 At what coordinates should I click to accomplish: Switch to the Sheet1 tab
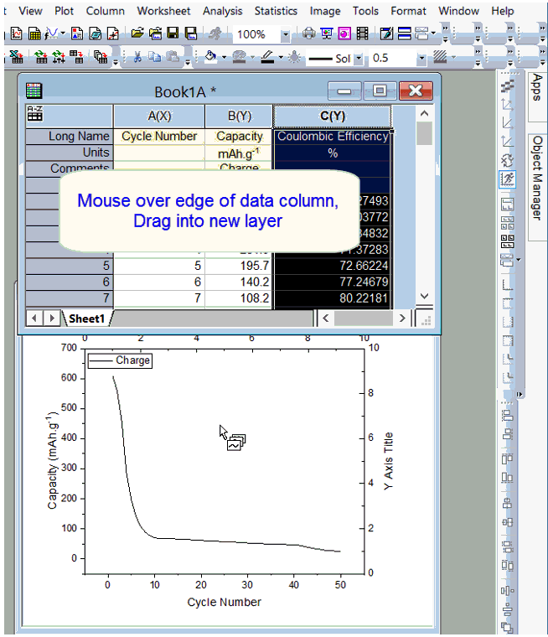(x=86, y=318)
